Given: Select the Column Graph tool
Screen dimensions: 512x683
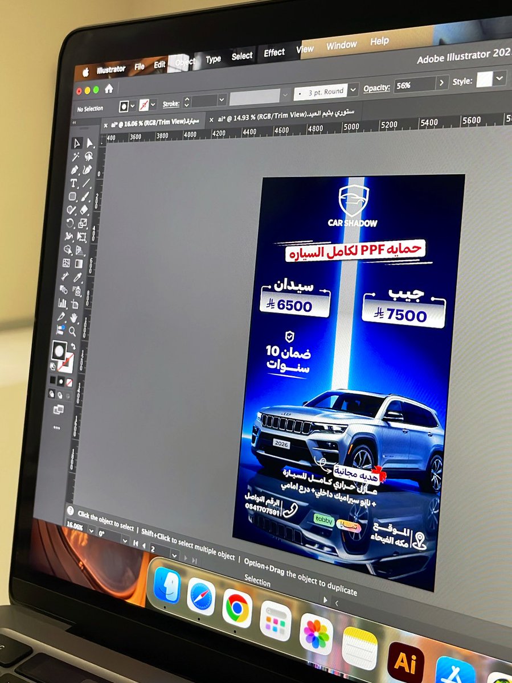Looking at the screenshot, I should [x=63, y=303].
